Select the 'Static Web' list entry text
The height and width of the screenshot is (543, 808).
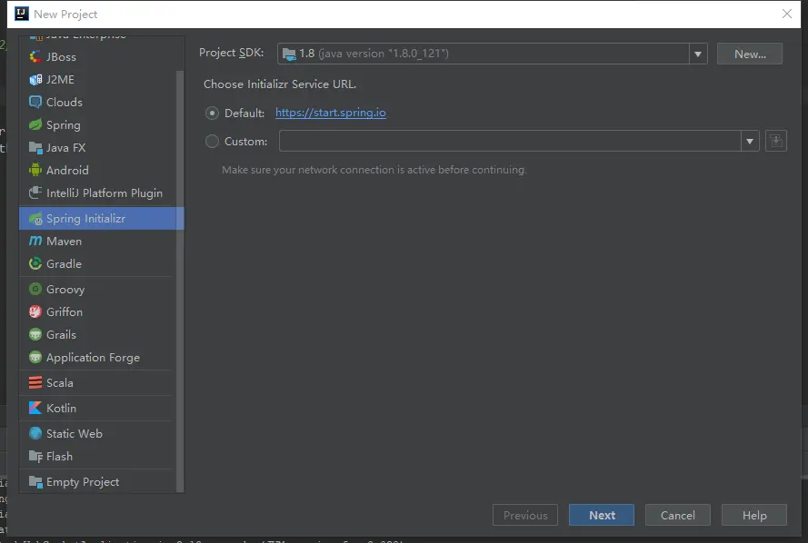click(75, 433)
